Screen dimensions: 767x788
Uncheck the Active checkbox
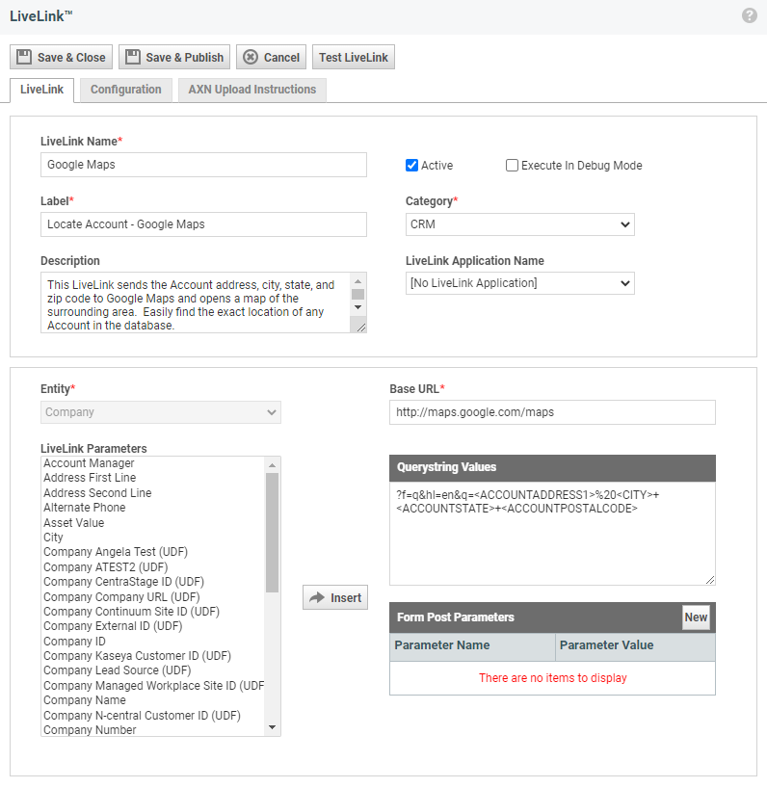pos(411,166)
